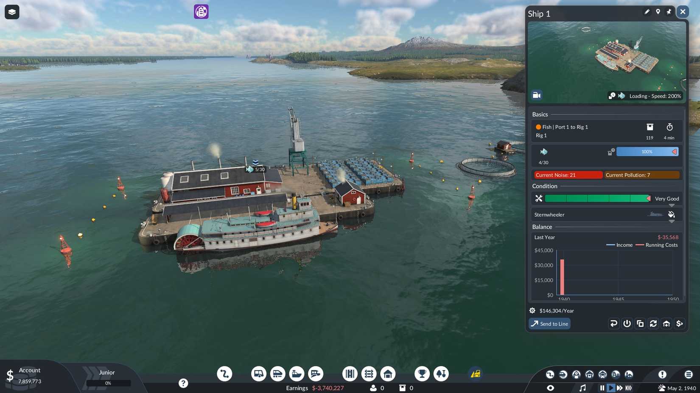Viewport: 700px width, 393px height.
Task: Open the trains purchase menu
Action: (277, 374)
